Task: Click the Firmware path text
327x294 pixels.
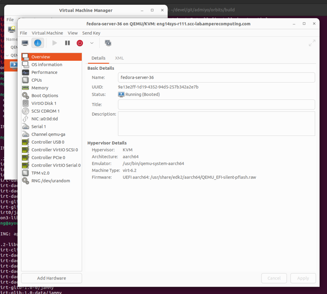Action: [x=189, y=177]
